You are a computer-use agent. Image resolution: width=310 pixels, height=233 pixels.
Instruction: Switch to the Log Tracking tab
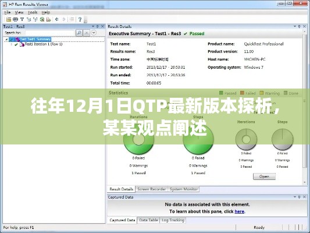(173, 220)
